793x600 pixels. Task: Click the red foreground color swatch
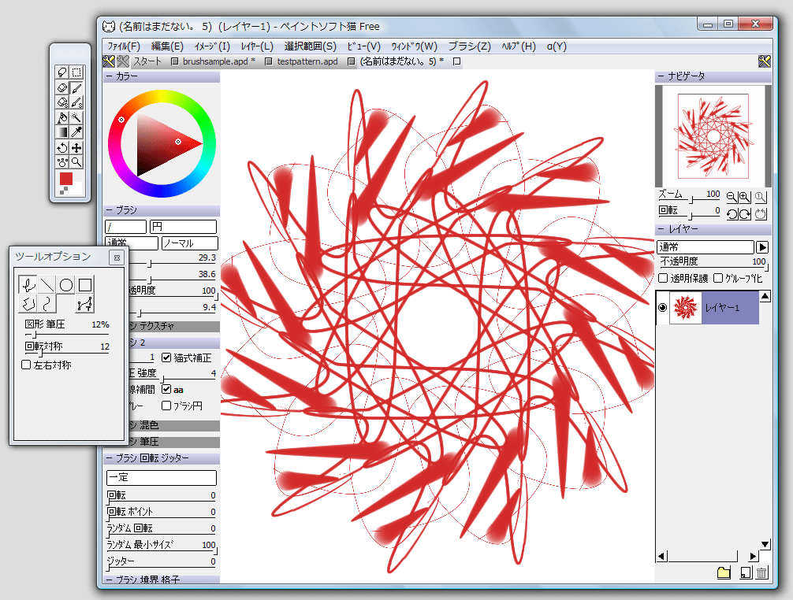tap(66, 178)
